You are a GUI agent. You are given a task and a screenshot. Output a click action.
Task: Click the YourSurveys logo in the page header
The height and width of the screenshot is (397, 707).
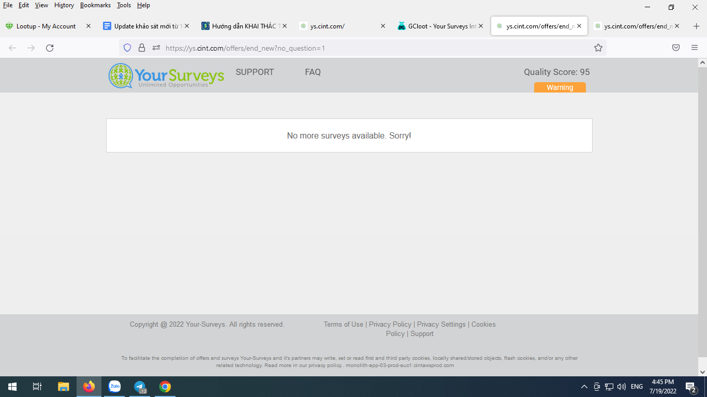(166, 75)
